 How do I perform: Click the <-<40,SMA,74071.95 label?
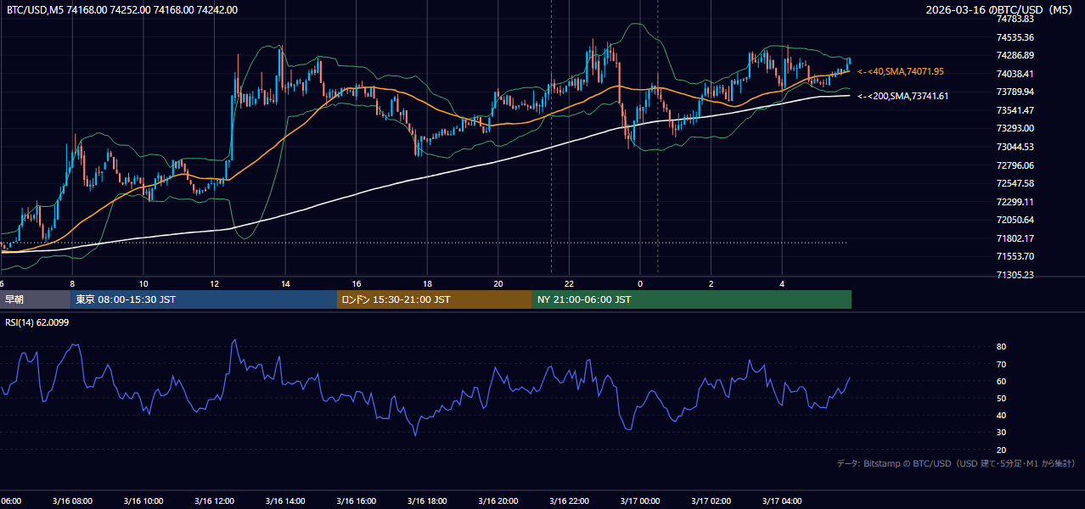[901, 72]
